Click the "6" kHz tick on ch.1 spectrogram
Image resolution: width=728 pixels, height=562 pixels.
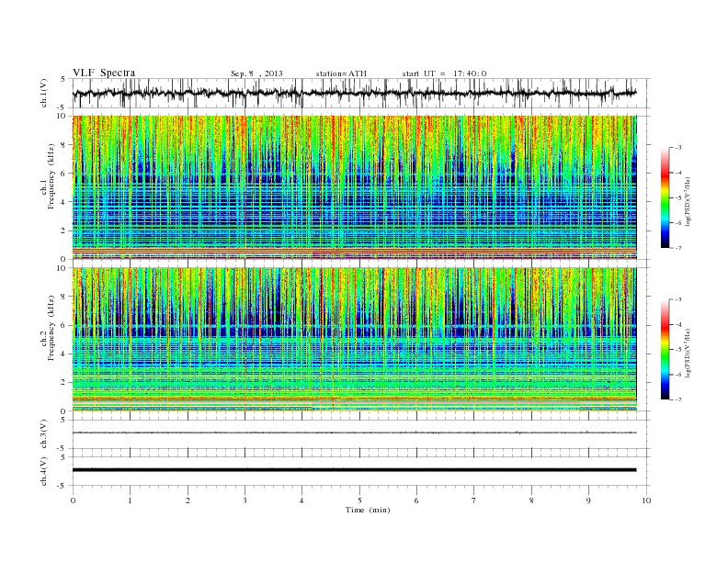(63, 174)
